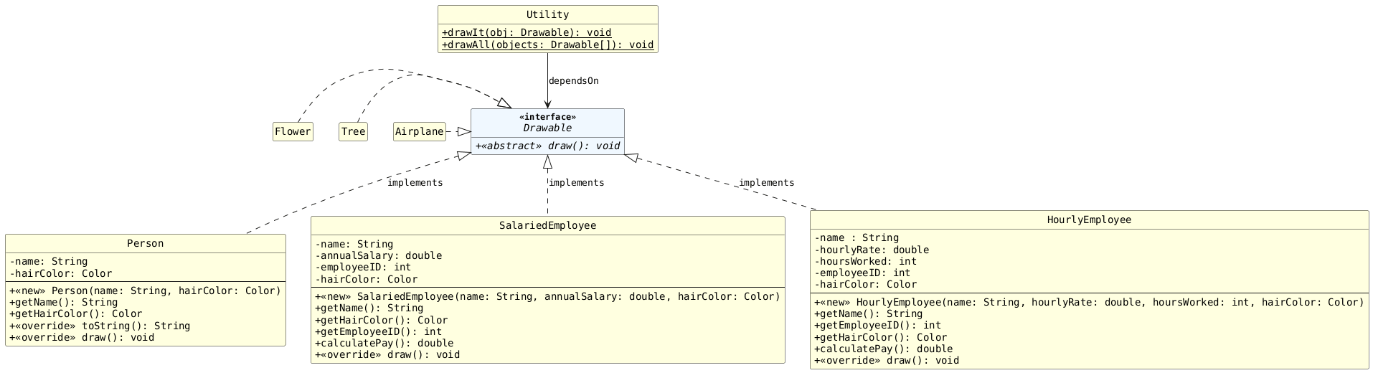Click the Person class title
This screenshot has width=1373, height=373.
[146, 244]
